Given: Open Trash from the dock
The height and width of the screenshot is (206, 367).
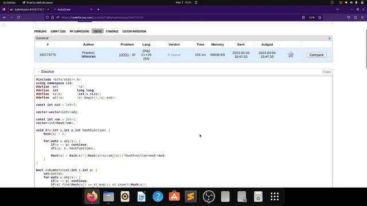Looking at the screenshot, I should [x=258, y=196].
